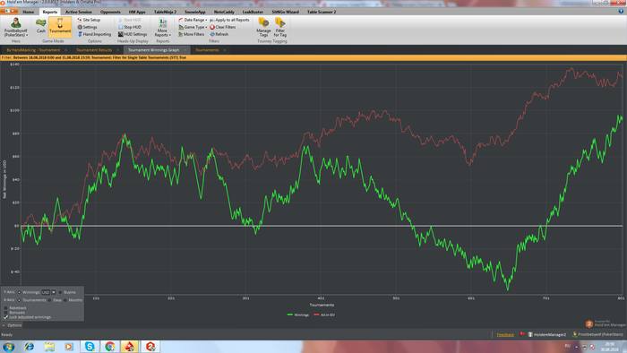Open the Opponents ribbon tab
The image size is (627, 353).
click(x=110, y=12)
